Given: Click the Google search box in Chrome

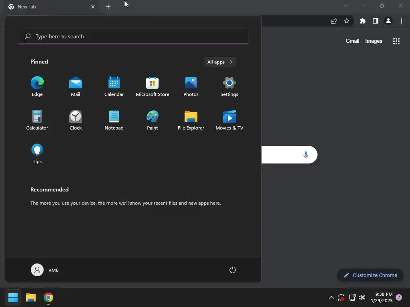Looking at the screenshot, I should [x=289, y=155].
